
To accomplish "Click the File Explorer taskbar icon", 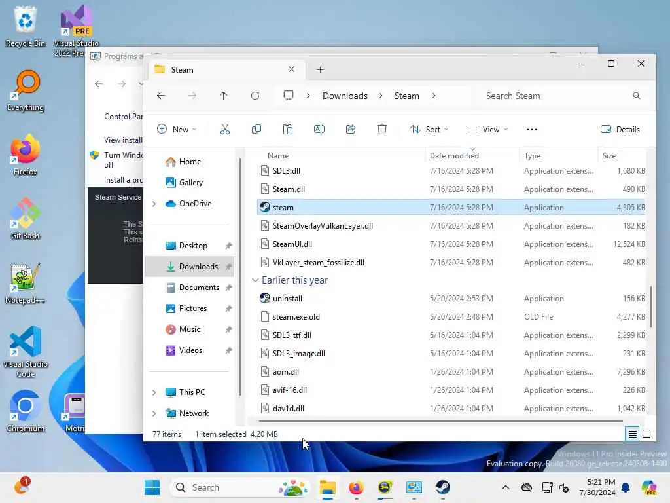I will (x=328, y=487).
